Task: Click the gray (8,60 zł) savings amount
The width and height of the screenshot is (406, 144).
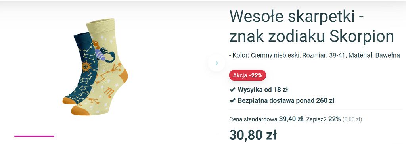Action: [352, 119]
